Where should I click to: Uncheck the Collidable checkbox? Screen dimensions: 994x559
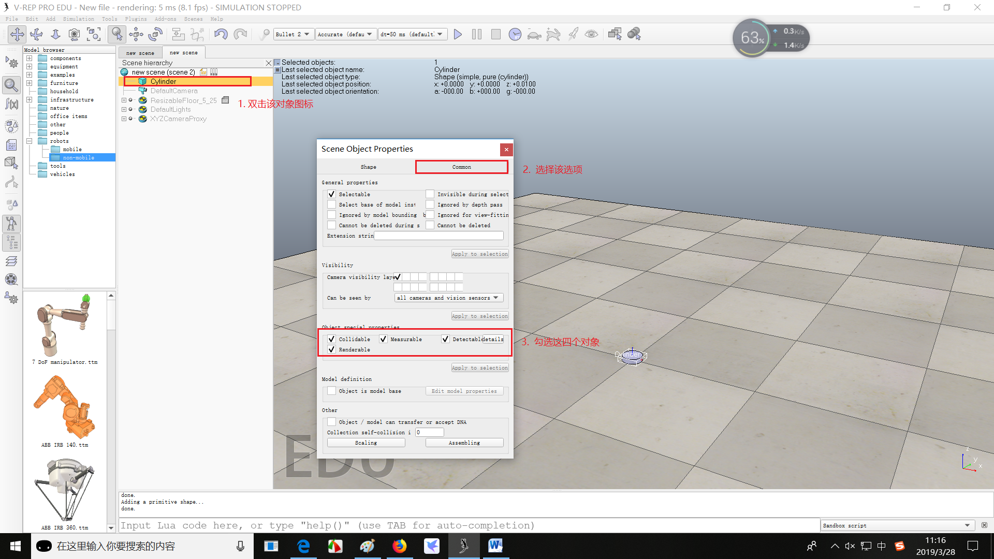331,339
